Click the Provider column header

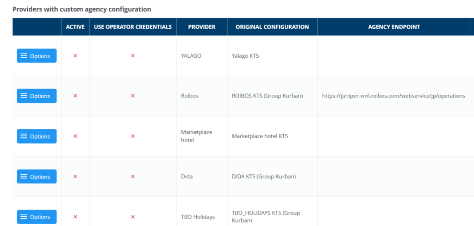coord(202,27)
